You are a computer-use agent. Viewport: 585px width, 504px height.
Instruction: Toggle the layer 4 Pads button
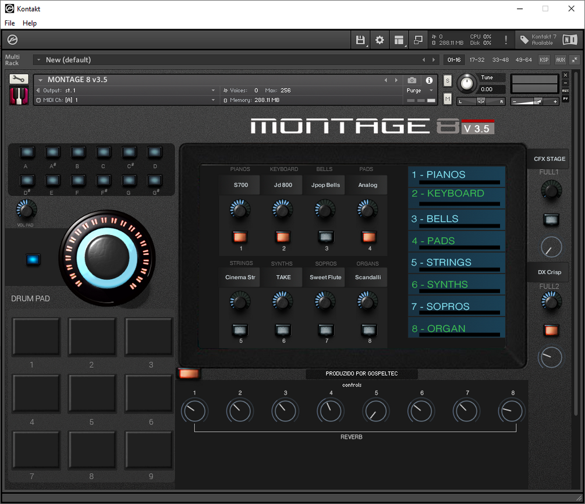pyautogui.click(x=368, y=236)
